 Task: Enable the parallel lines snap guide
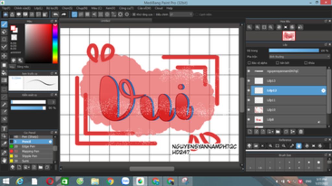(81, 14)
